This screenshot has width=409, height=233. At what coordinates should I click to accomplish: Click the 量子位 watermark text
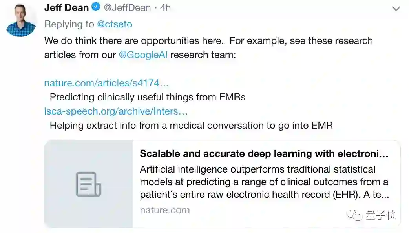(x=381, y=215)
